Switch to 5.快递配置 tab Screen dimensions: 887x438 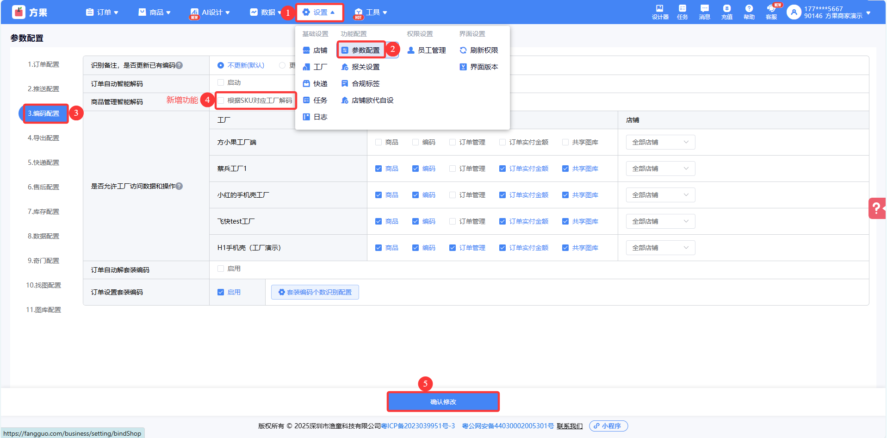click(43, 163)
